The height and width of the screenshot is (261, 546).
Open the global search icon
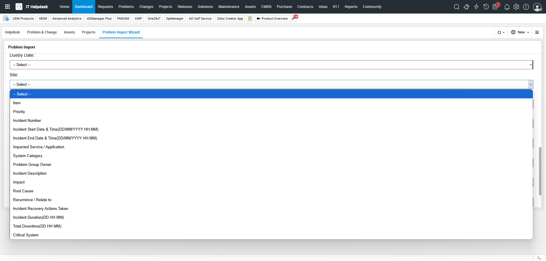click(456, 7)
